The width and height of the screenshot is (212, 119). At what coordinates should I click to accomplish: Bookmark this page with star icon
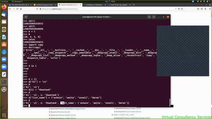(x=182, y=9)
